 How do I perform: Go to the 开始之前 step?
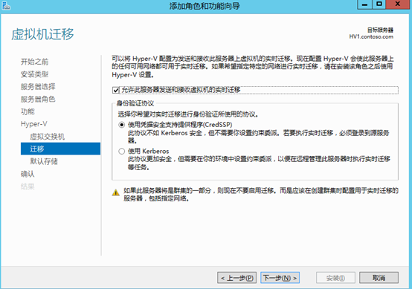34,62
